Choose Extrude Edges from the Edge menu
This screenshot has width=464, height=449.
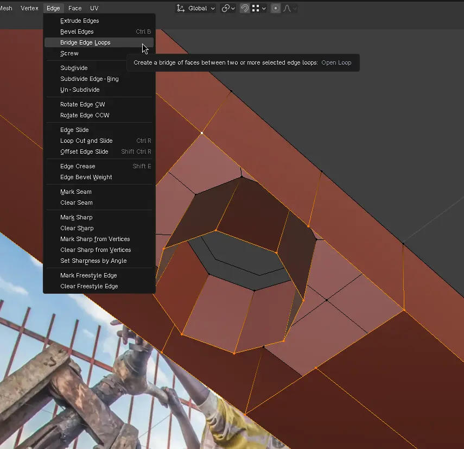click(x=99, y=21)
